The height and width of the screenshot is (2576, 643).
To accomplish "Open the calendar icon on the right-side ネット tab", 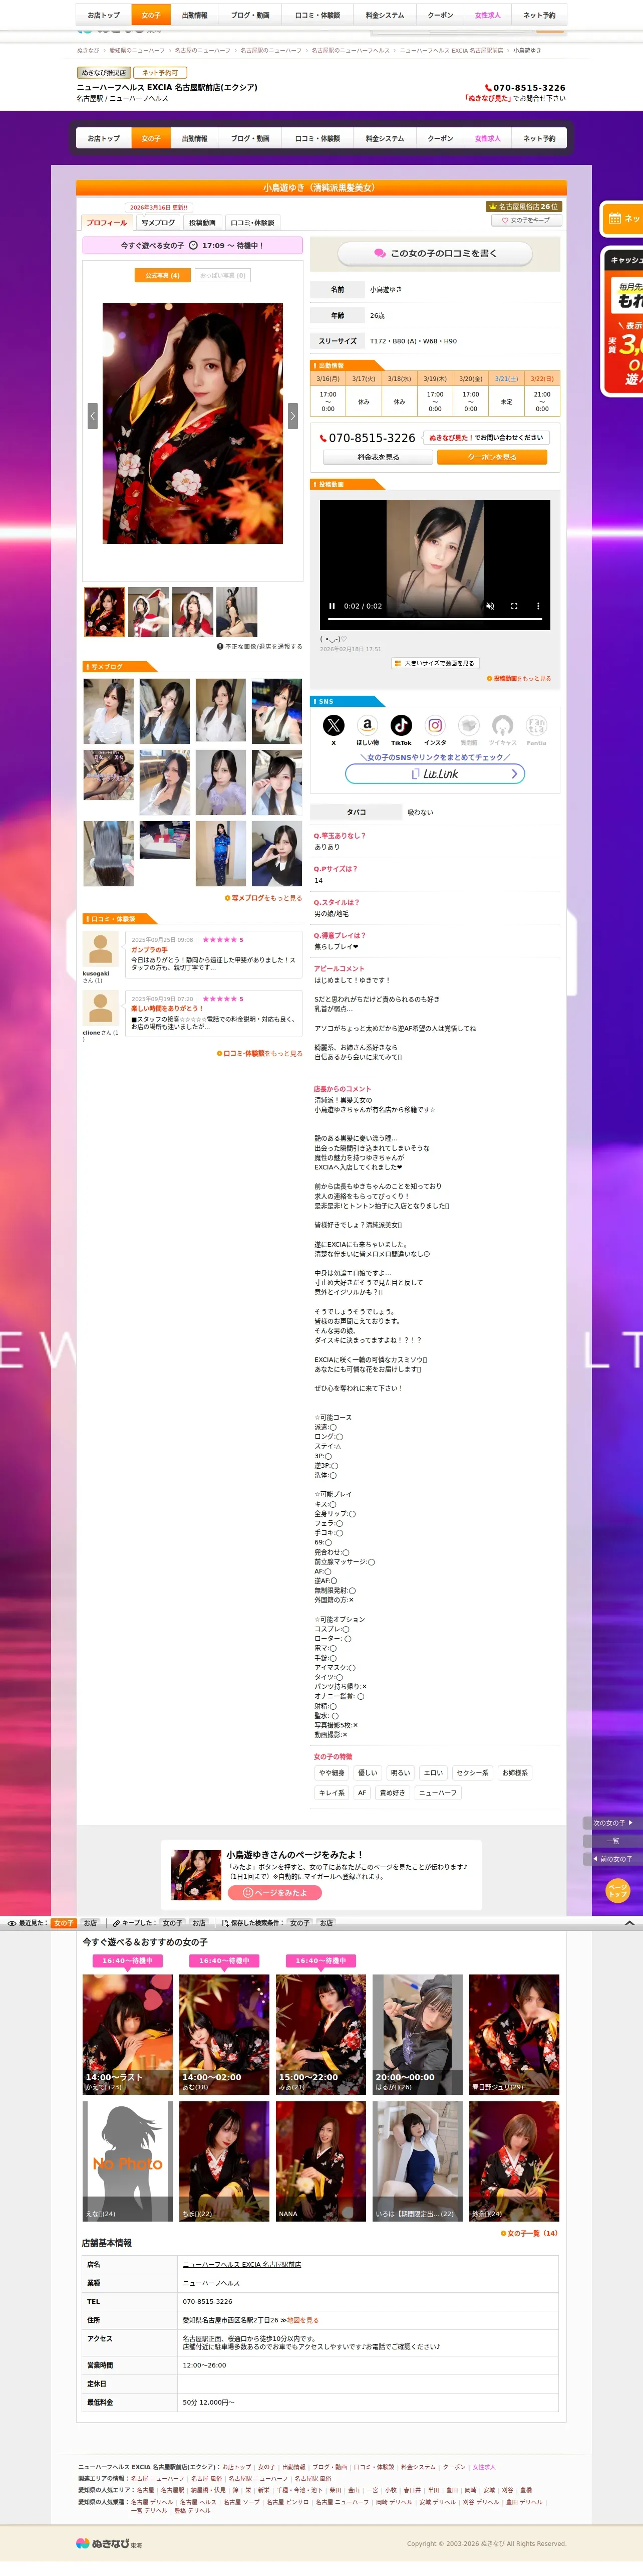I will pyautogui.click(x=615, y=218).
